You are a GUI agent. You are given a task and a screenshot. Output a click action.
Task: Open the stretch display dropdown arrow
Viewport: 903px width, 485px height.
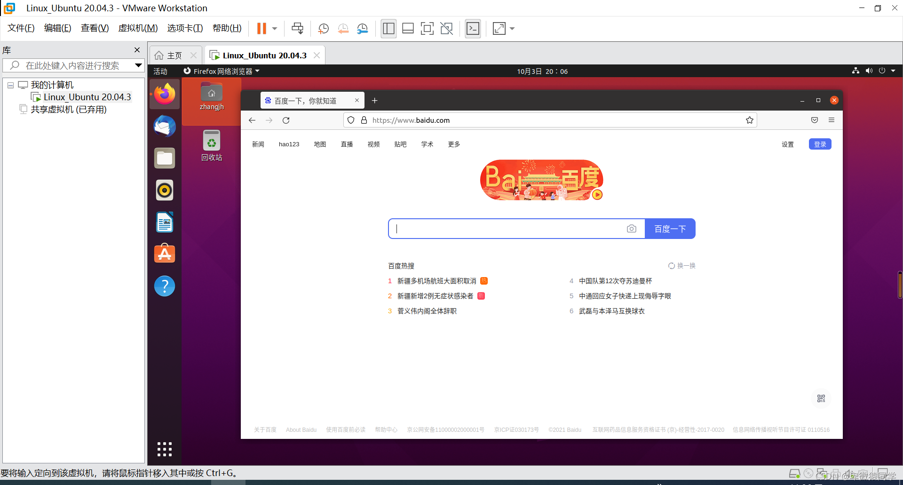[x=512, y=29]
